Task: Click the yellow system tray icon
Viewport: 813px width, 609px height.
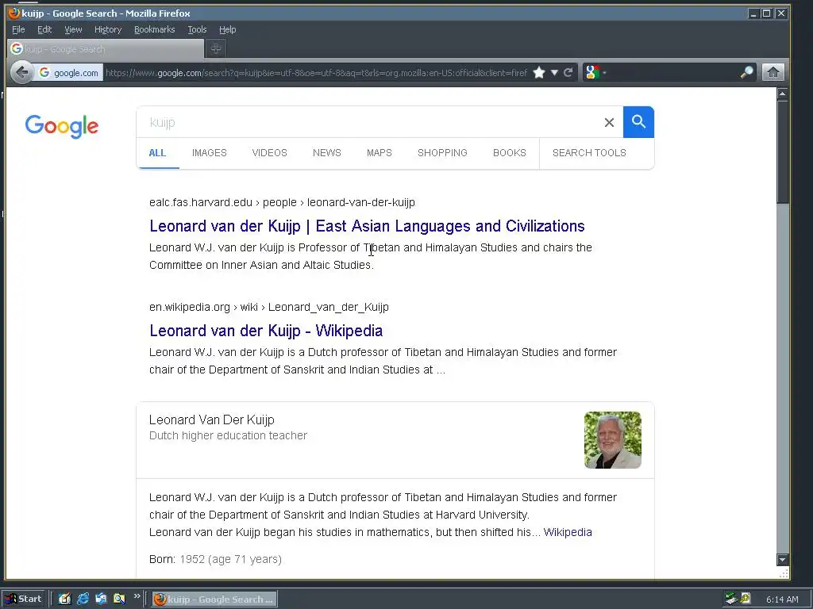Action: (746, 599)
